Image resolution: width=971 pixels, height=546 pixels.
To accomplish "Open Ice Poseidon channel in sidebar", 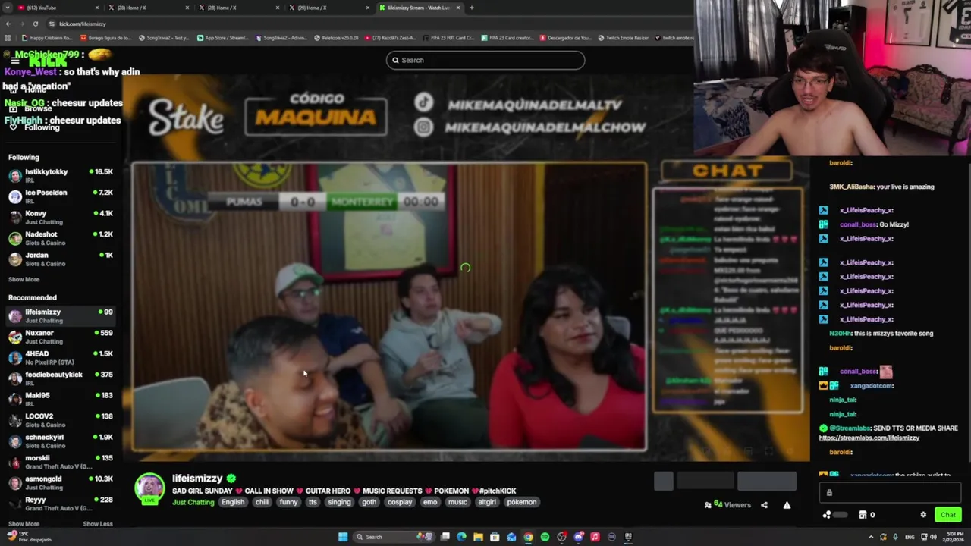I will 61,196.
